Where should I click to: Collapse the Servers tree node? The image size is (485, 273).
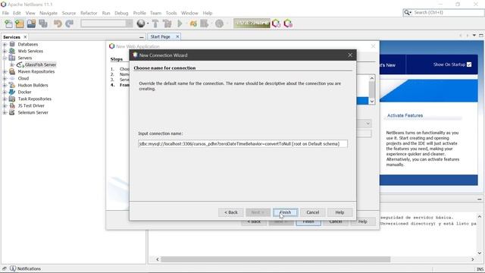[5, 58]
